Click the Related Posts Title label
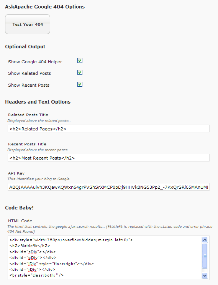The height and width of the screenshot is (285, 218). (x=28, y=115)
